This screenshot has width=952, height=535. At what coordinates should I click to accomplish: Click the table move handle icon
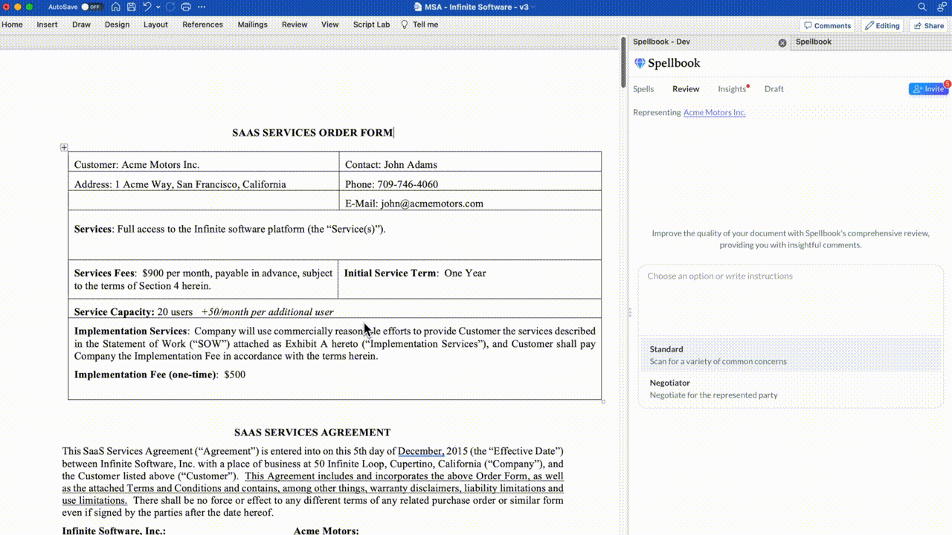point(64,147)
